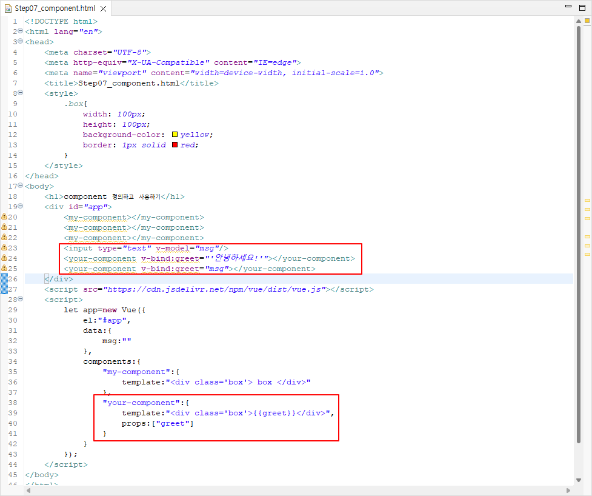Click the title text Step07_component.html on line 7
Image resolution: width=592 pixels, height=496 pixels.
point(128,83)
